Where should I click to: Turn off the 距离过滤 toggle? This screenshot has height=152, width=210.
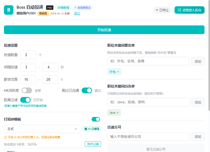pyautogui.click(x=26, y=100)
